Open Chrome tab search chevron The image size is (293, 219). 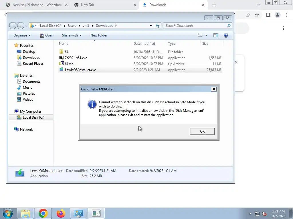pos(259,5)
